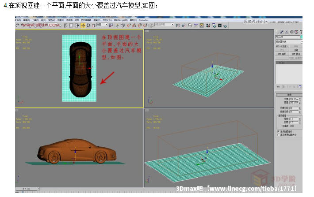Click the UVW 展开 modifier button
The width and height of the screenshot is (314, 197).
pyautogui.click(x=296, y=54)
